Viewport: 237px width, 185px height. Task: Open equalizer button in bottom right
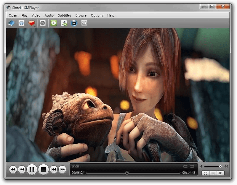(220, 173)
